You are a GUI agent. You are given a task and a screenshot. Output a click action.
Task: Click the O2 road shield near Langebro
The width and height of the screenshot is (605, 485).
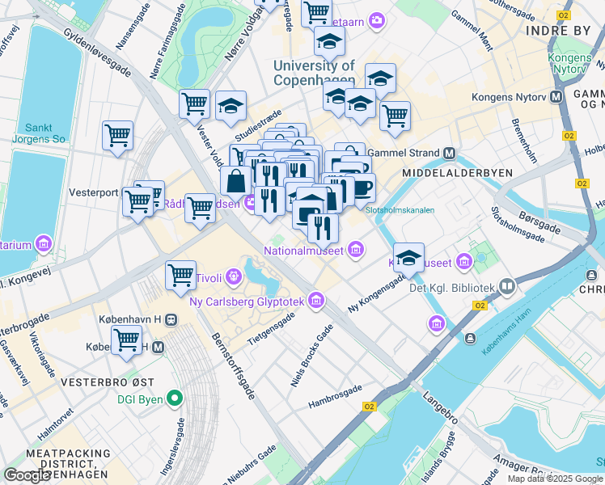(x=370, y=407)
